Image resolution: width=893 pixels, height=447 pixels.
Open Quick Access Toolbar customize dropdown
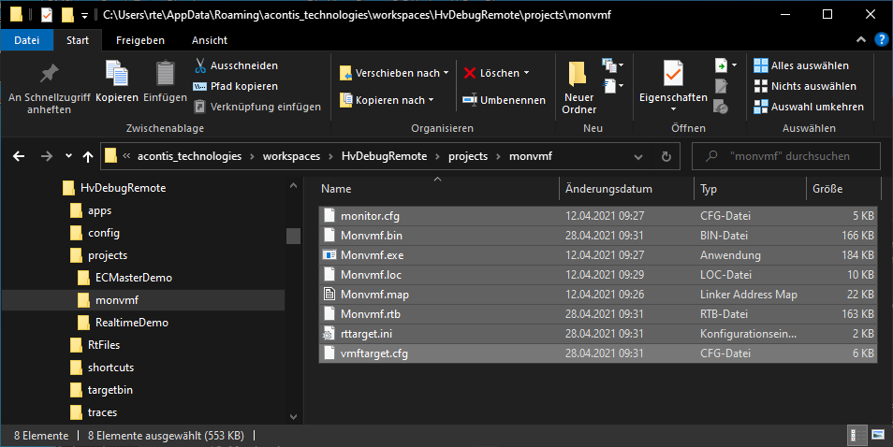[x=84, y=15]
